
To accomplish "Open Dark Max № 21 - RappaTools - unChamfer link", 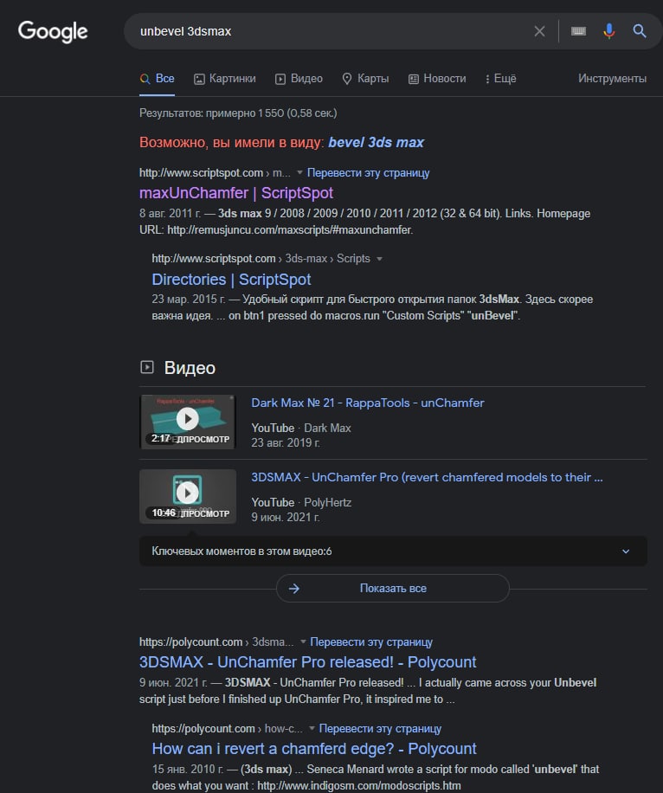I will 368,403.
